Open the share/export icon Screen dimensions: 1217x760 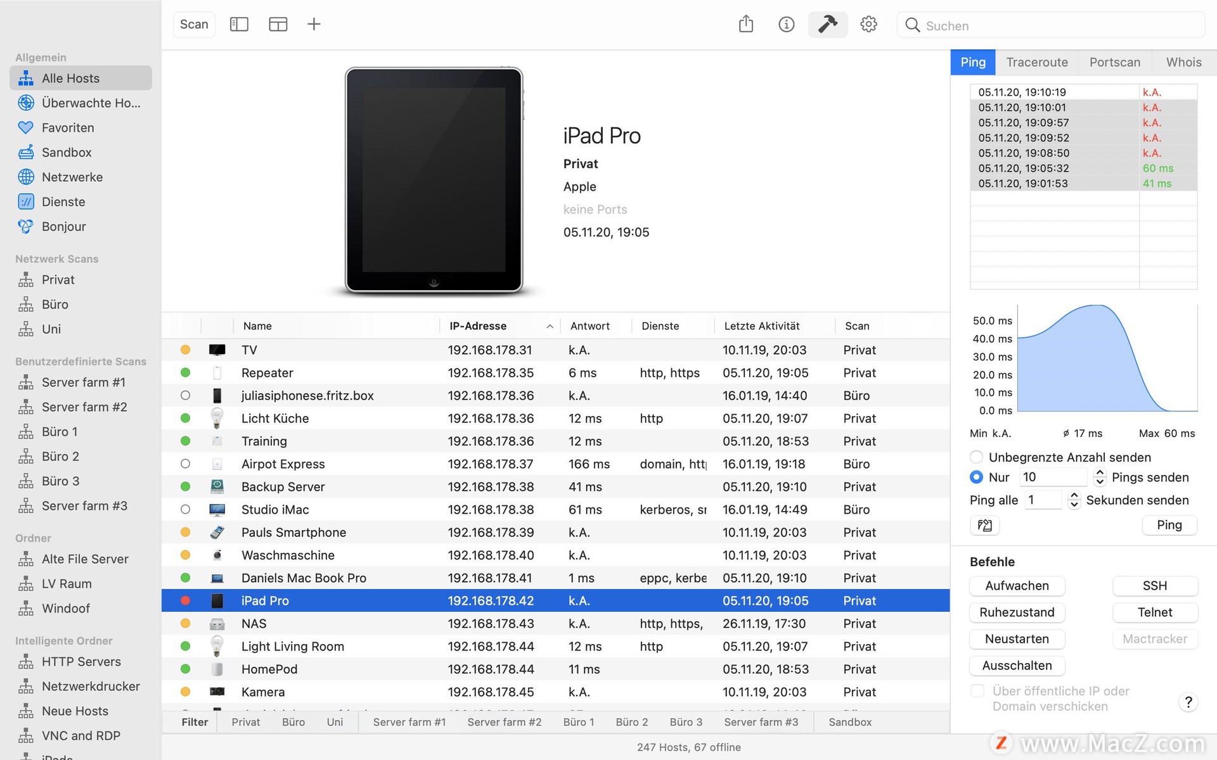point(746,25)
